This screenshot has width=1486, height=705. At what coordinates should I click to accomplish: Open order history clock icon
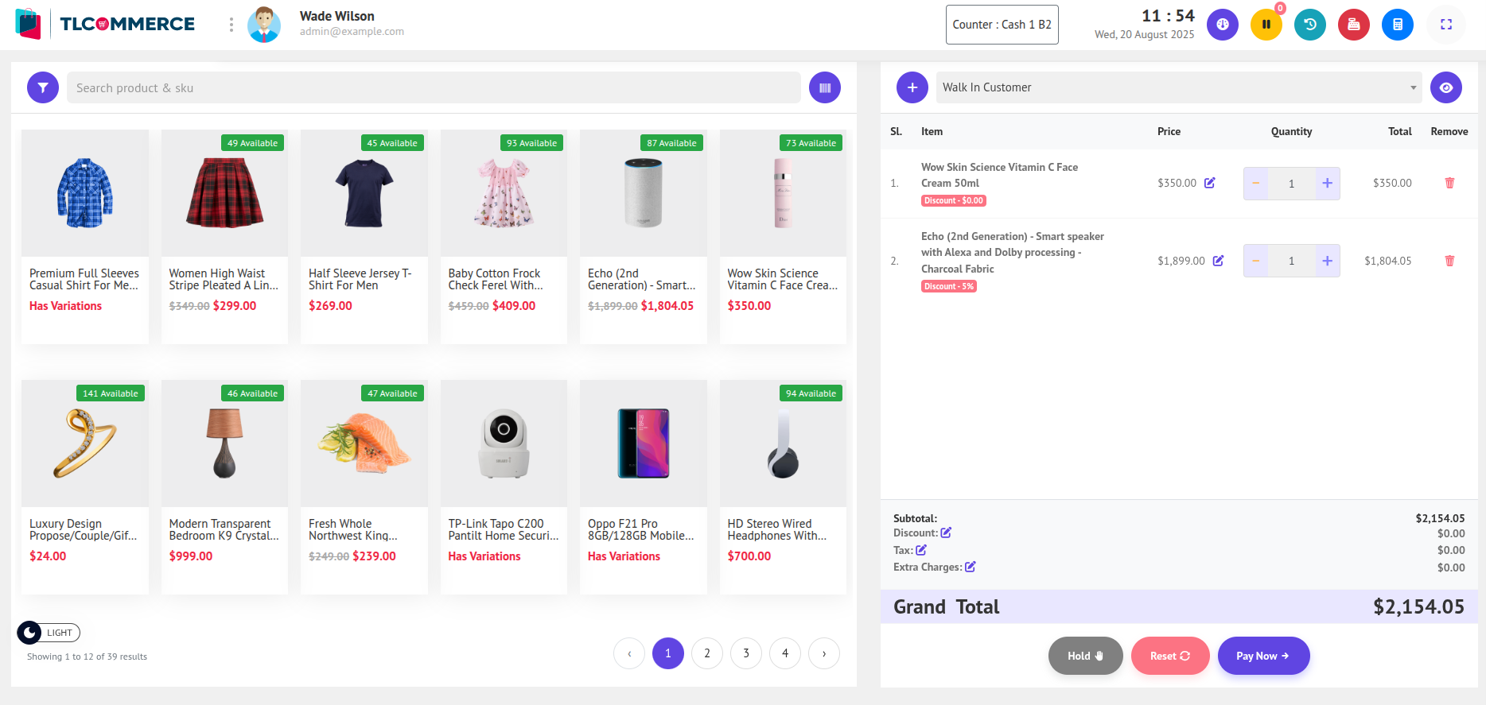click(x=1309, y=25)
